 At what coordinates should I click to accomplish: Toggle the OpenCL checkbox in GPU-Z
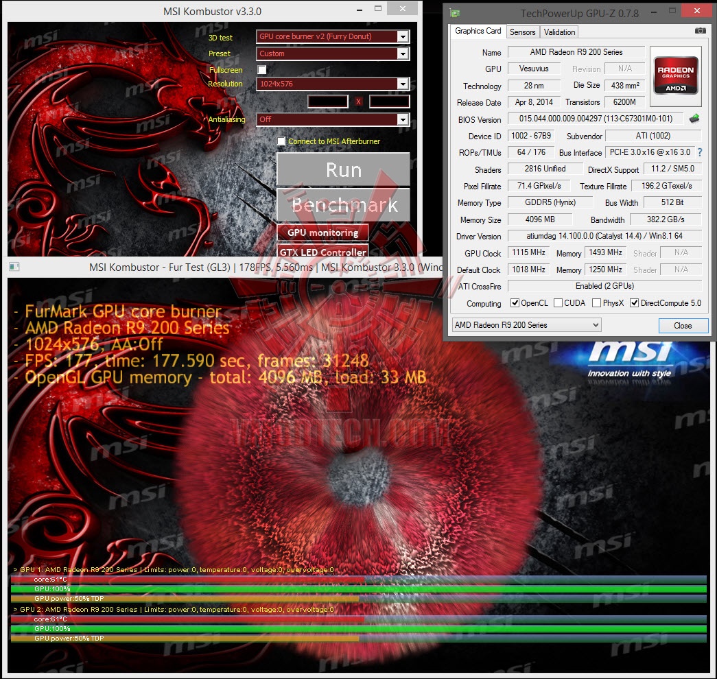[x=515, y=302]
